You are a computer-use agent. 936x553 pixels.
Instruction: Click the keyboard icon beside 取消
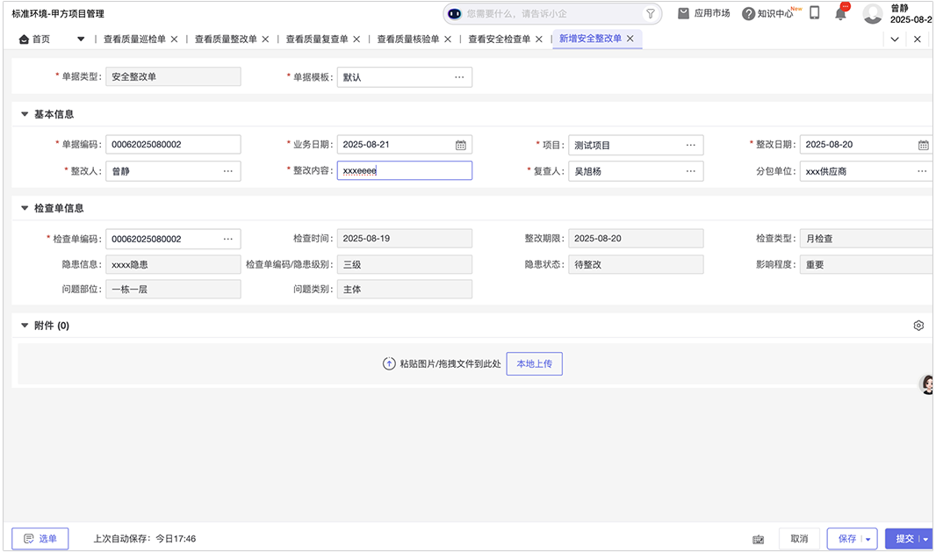tap(758, 539)
